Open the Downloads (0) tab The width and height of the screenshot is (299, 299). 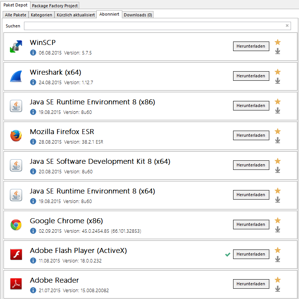[138, 15]
